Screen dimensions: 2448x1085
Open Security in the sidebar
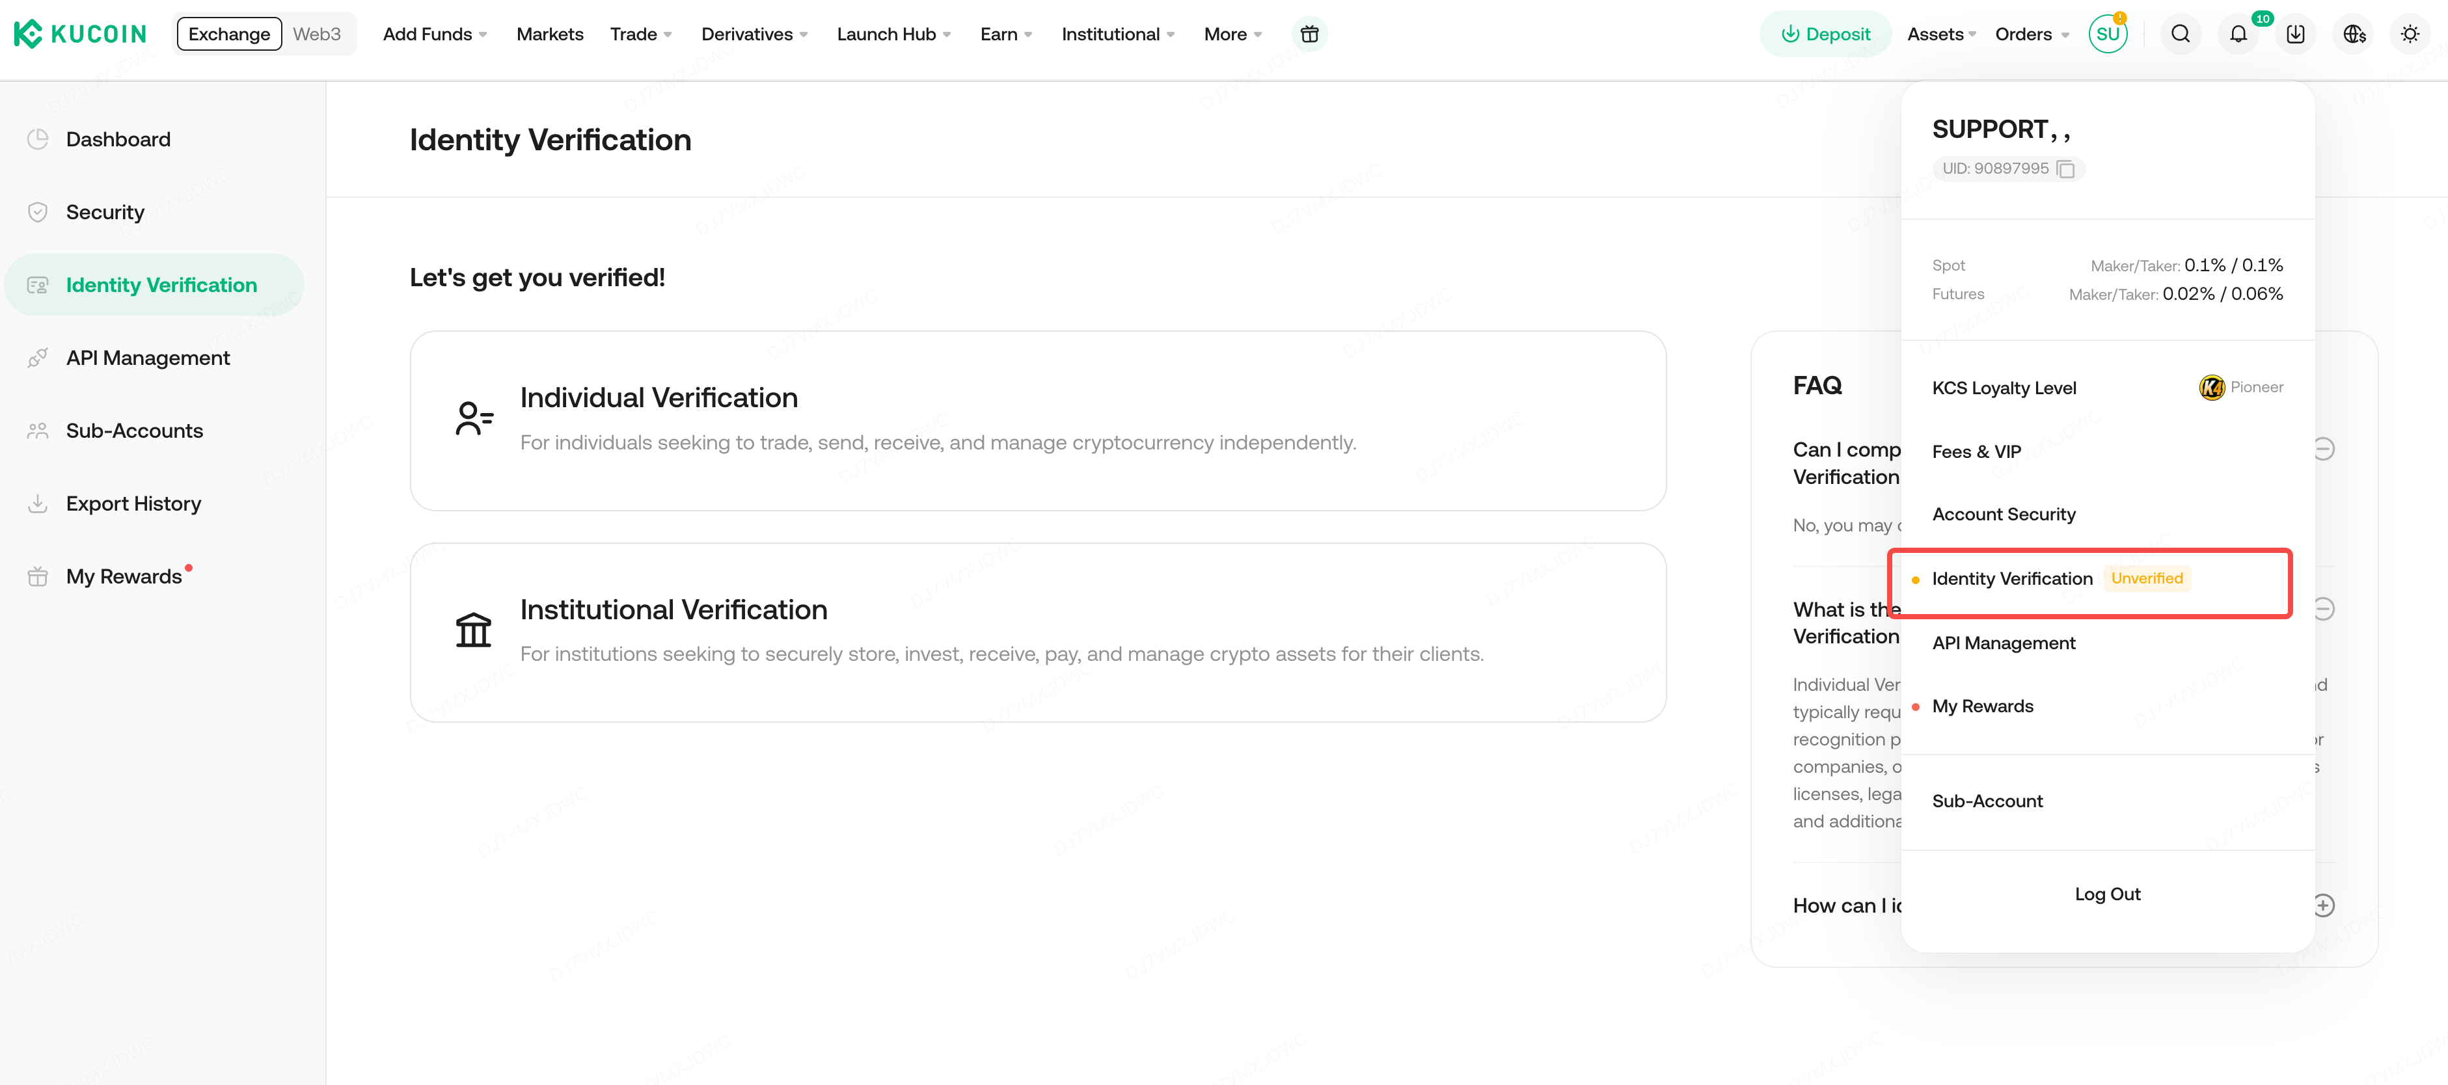(105, 212)
